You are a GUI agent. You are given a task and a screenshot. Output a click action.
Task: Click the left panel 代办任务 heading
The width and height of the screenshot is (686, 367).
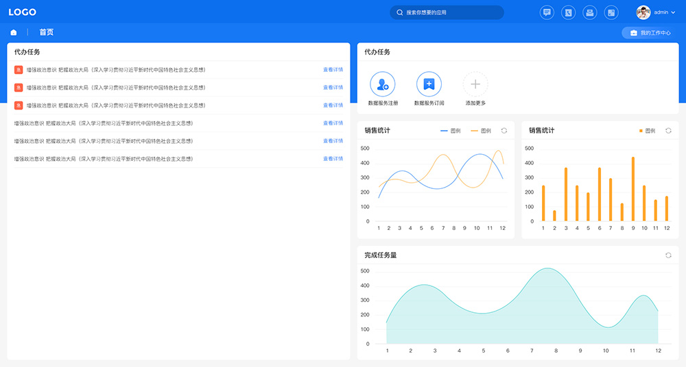[x=27, y=52]
